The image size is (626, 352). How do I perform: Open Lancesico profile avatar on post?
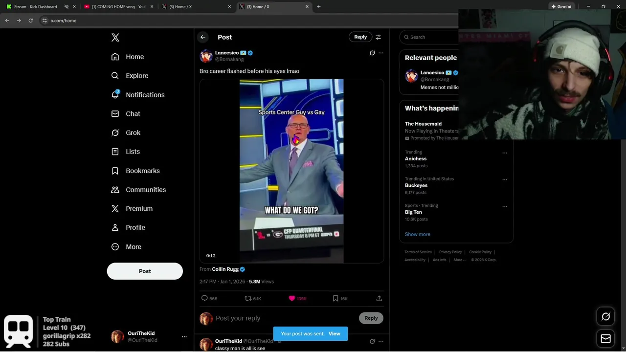click(x=206, y=56)
